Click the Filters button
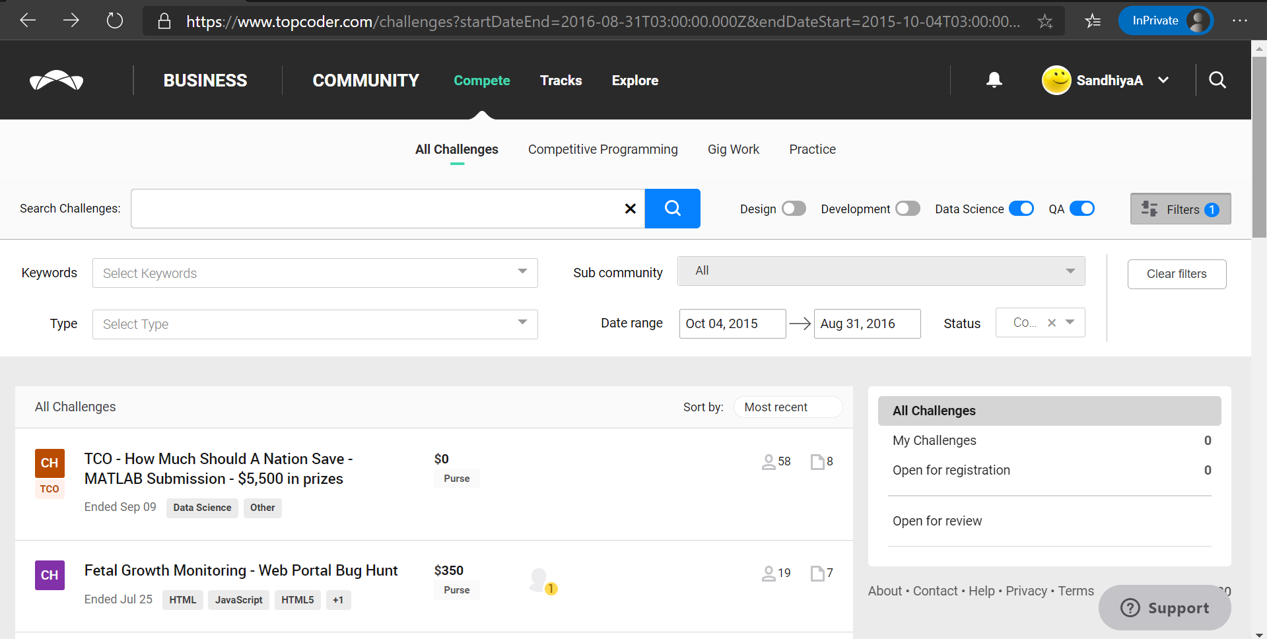Image resolution: width=1267 pixels, height=639 pixels. coord(1181,209)
